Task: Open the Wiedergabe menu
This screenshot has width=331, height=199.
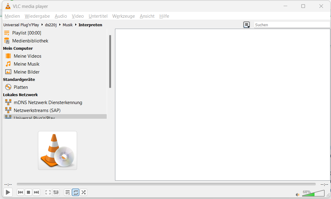Action: [x=37, y=16]
